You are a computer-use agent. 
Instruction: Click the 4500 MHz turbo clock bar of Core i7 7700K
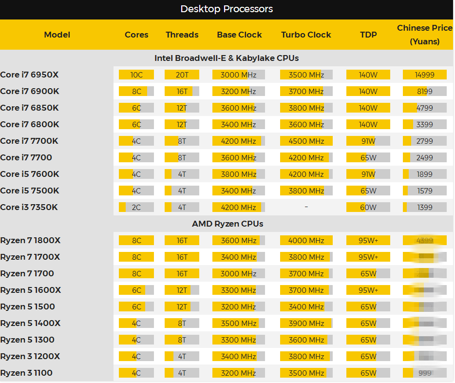tap(306, 141)
